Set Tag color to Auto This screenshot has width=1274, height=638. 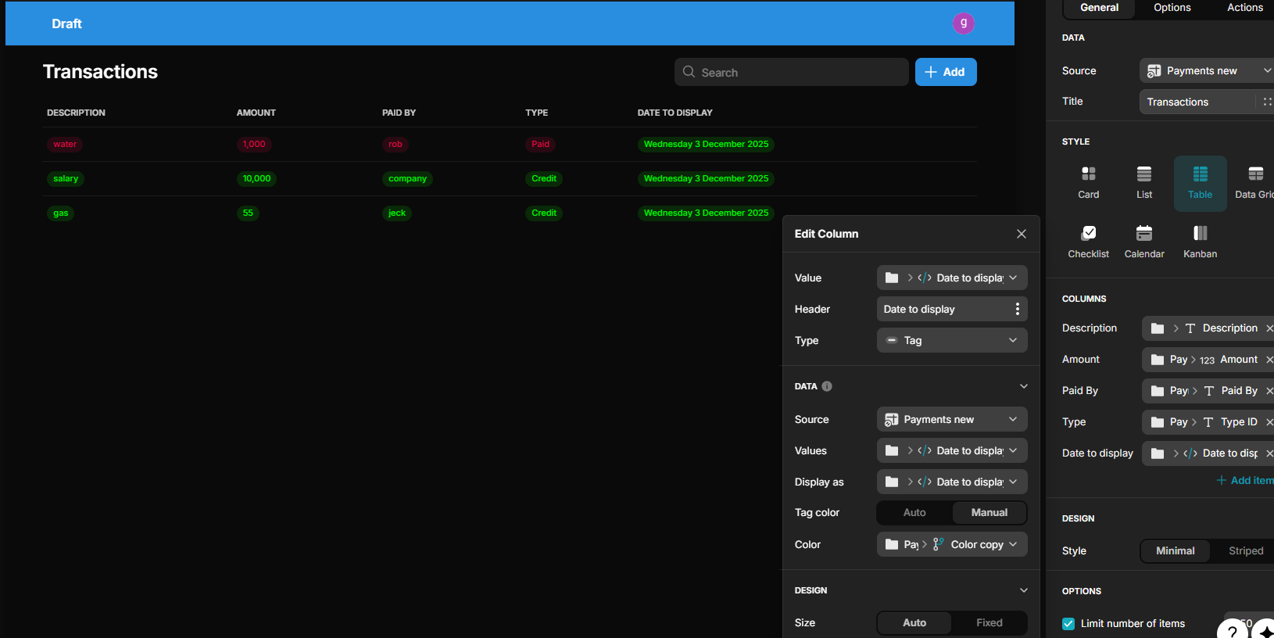[x=914, y=513]
